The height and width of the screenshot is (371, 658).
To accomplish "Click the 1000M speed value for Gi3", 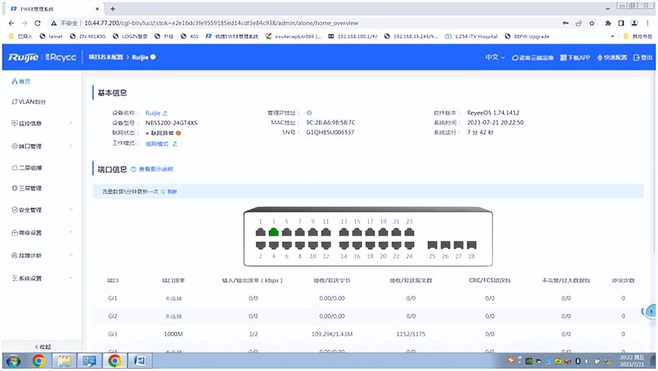I will (174, 334).
